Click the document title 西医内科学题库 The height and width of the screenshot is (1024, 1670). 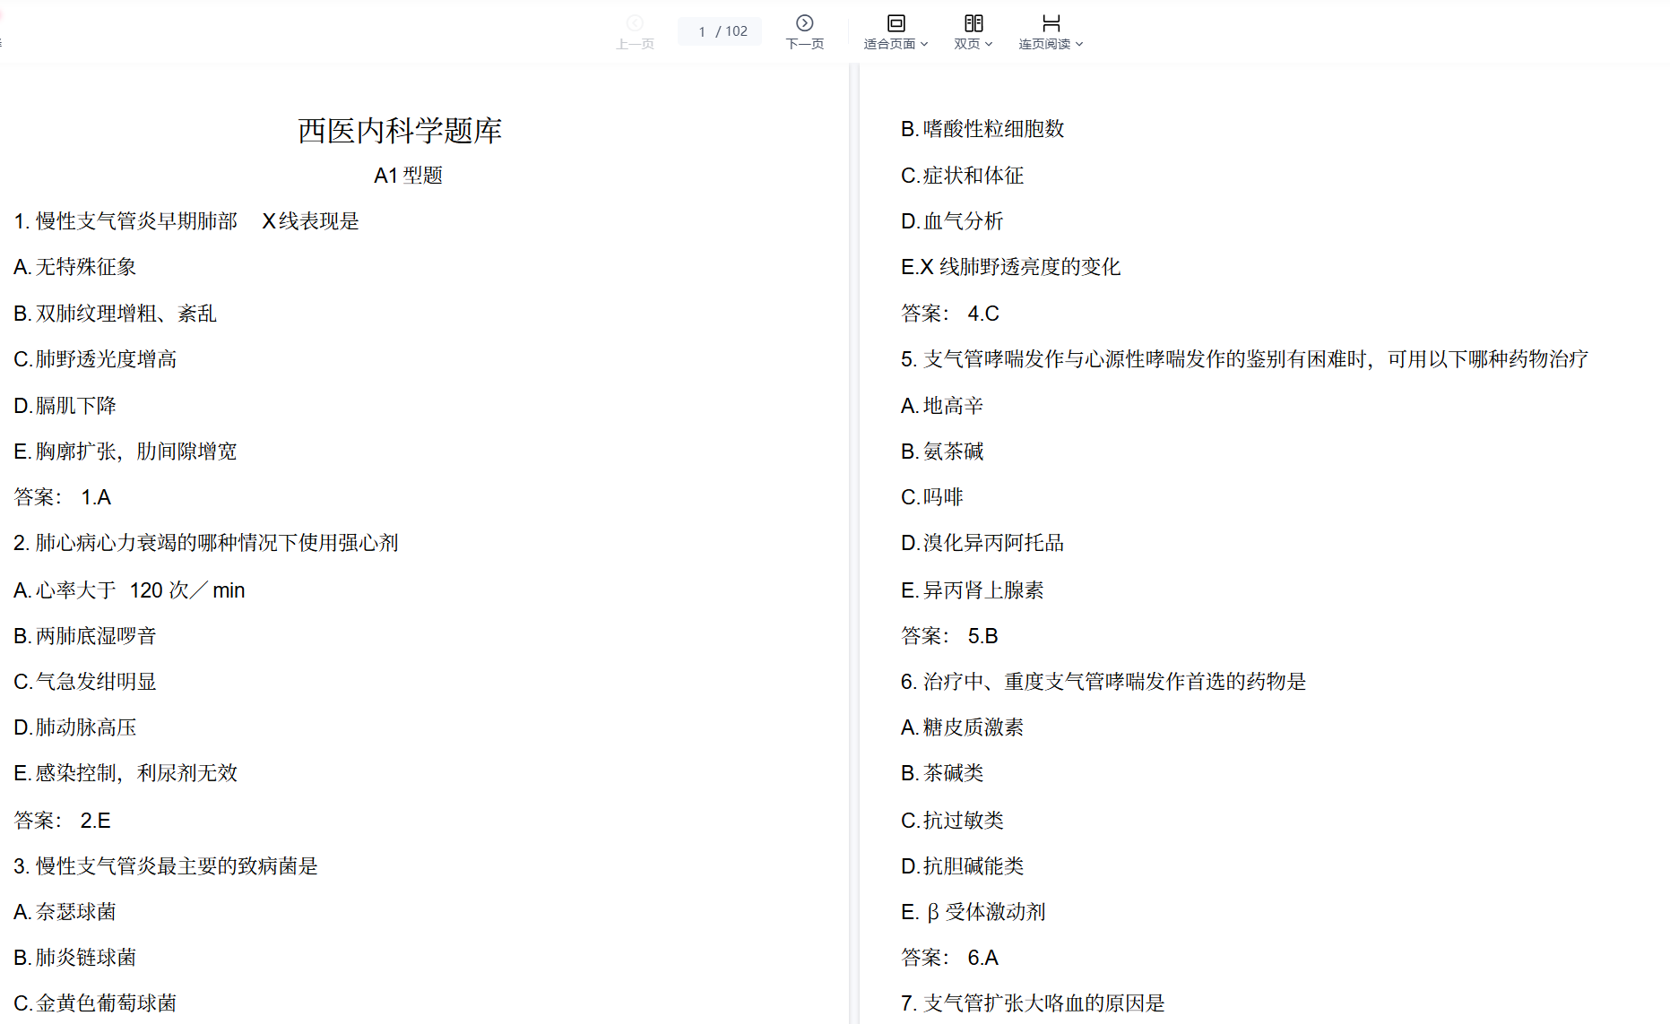[400, 131]
